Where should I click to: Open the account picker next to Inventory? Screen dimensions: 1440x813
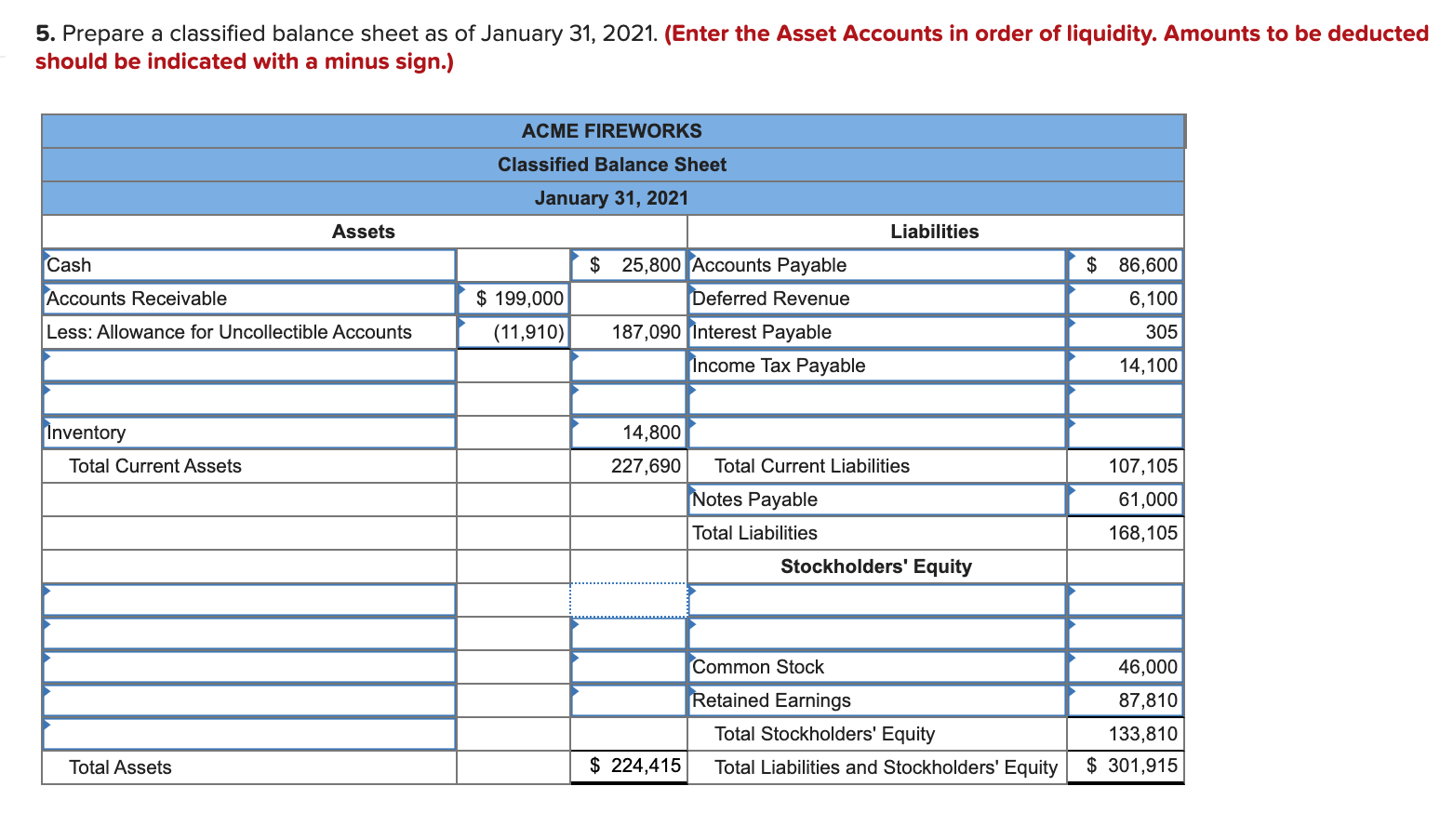47,424
